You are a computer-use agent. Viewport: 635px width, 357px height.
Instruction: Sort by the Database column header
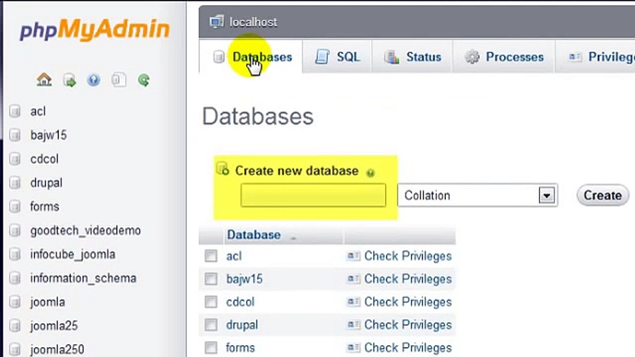pos(254,235)
